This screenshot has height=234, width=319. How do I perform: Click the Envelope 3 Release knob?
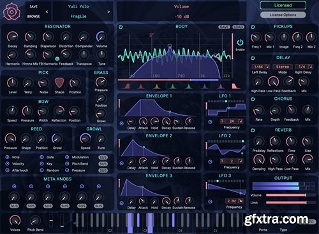(189, 201)
